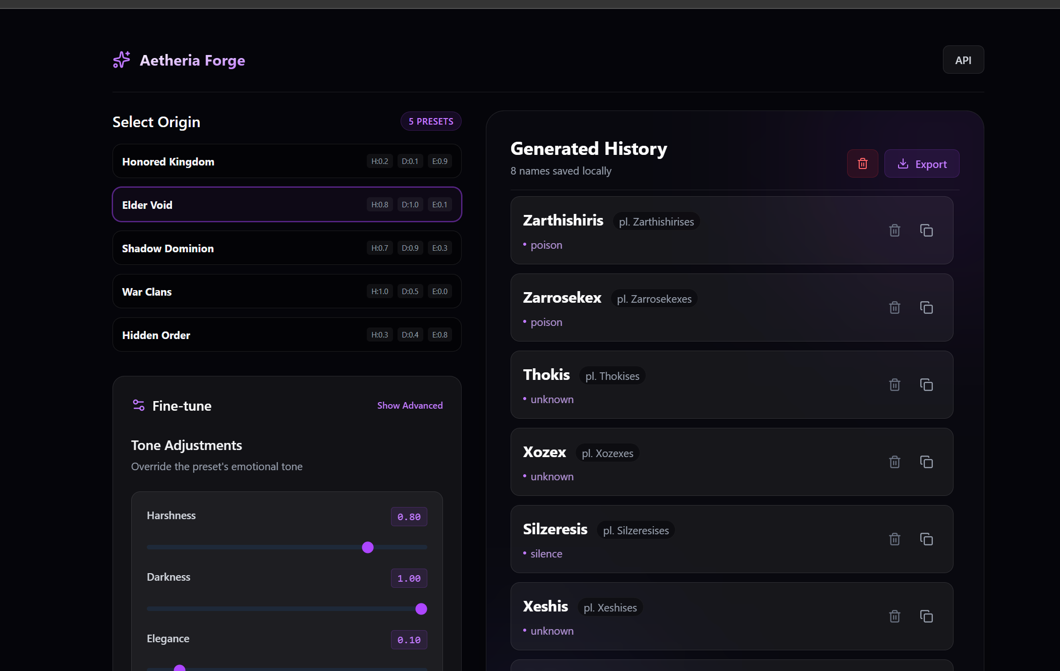Copy the Zarrosekex name

click(x=926, y=308)
